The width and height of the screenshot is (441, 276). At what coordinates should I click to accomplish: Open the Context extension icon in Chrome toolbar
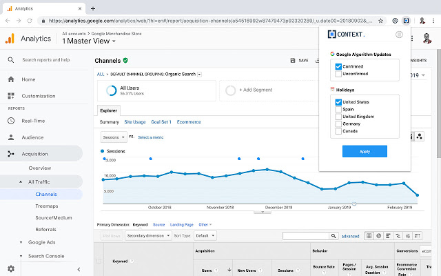[x=407, y=21]
